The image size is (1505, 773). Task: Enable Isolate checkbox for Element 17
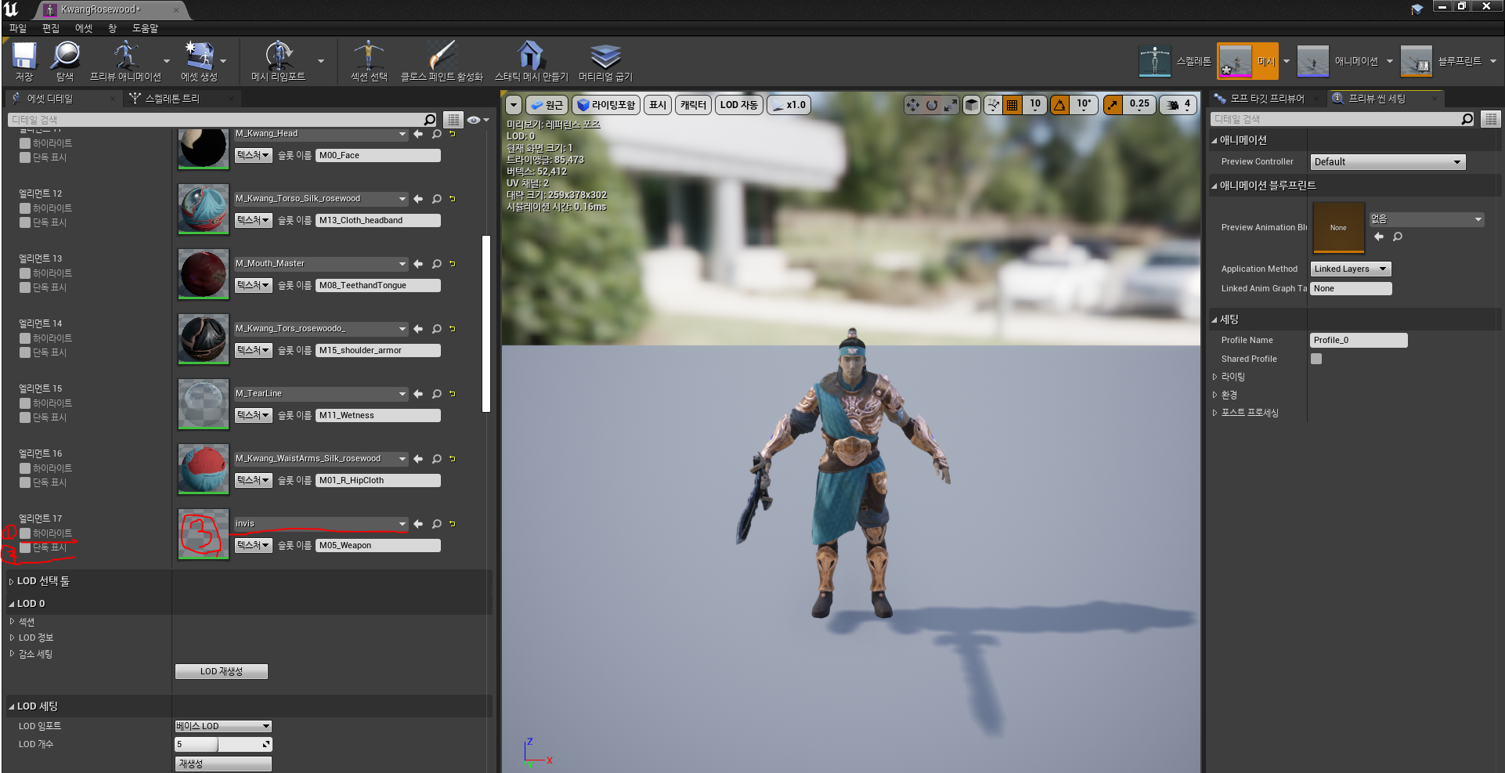(x=25, y=547)
